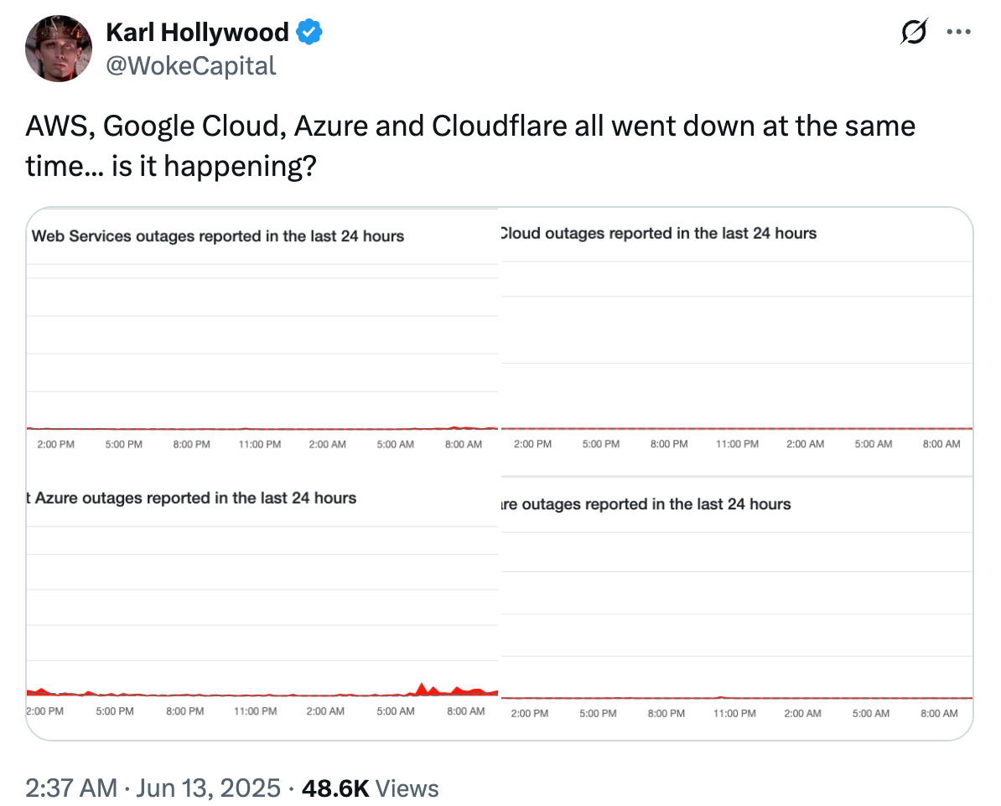Click the 11:00 PM label on Azure chart
The image size is (1001, 806).
256,711
